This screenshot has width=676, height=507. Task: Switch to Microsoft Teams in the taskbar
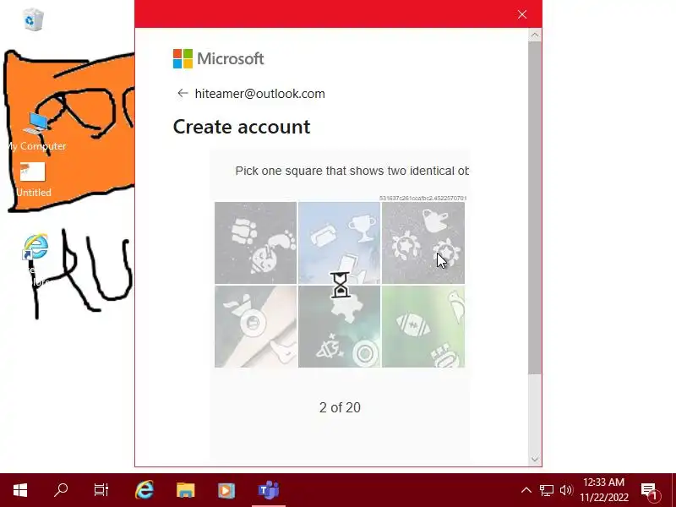coord(269,490)
